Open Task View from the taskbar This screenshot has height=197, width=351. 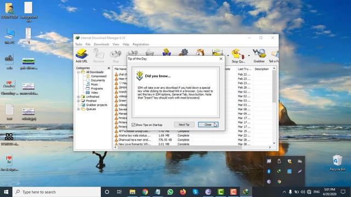[x=120, y=192]
